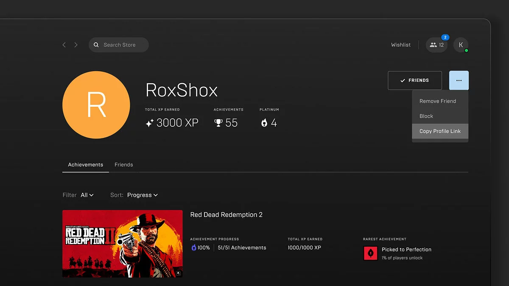This screenshot has width=509, height=286.
Task: Select Remove Friend from the menu
Action: tap(438, 101)
